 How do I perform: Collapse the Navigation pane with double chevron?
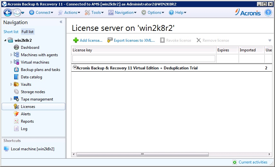[x=61, y=22]
